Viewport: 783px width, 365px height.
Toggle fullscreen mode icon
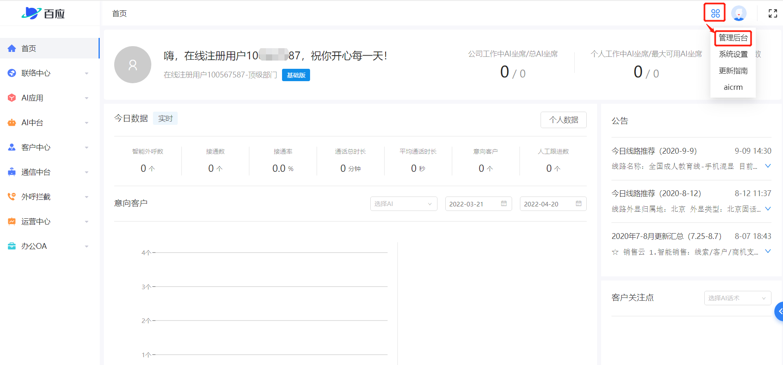(x=773, y=14)
